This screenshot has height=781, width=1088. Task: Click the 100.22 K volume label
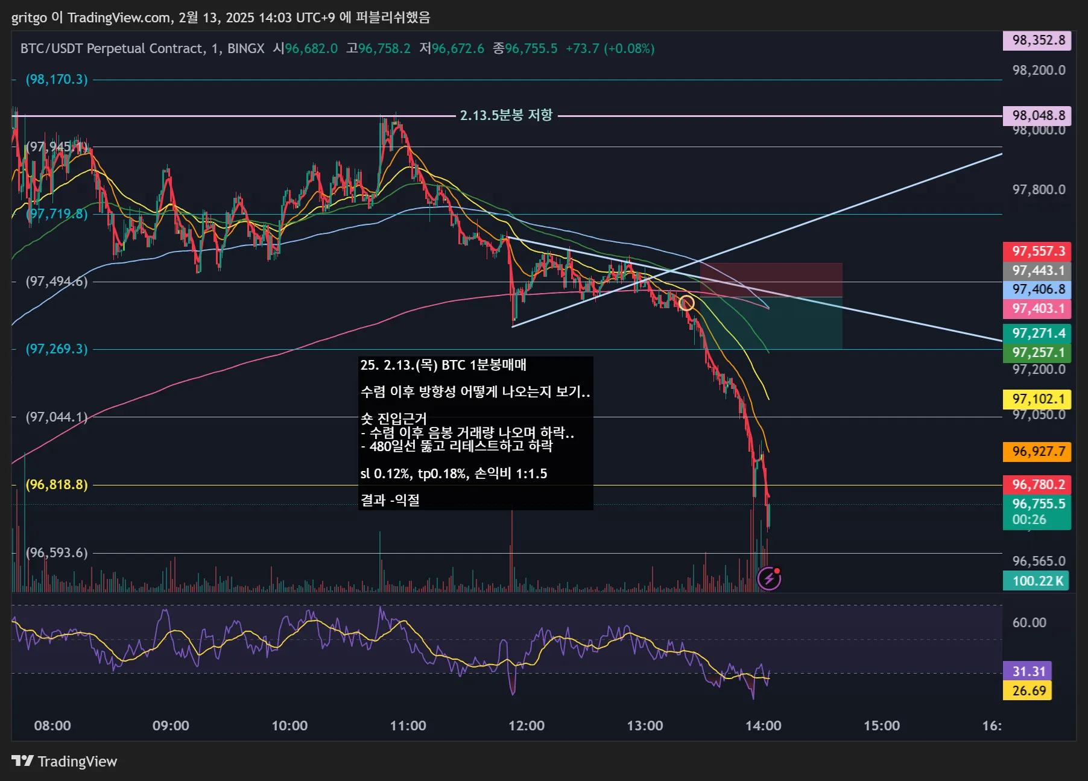1036,581
